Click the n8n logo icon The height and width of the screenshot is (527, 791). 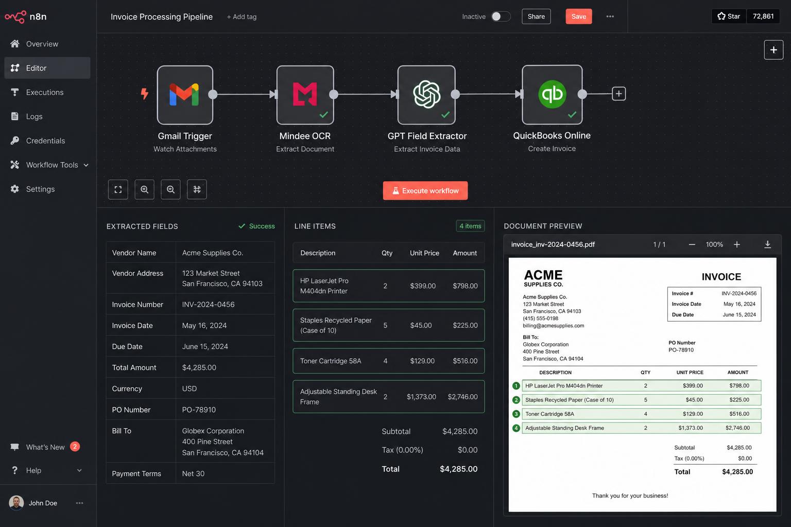tap(15, 17)
